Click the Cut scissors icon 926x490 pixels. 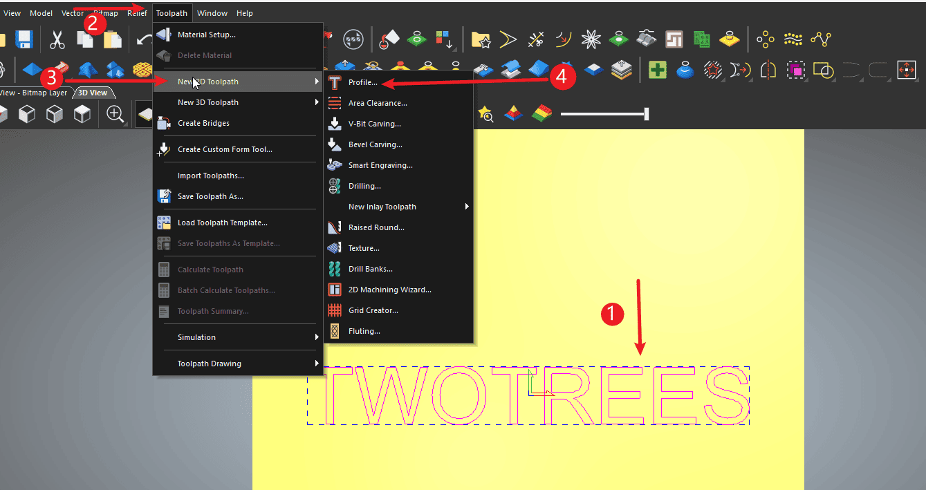pyautogui.click(x=57, y=39)
